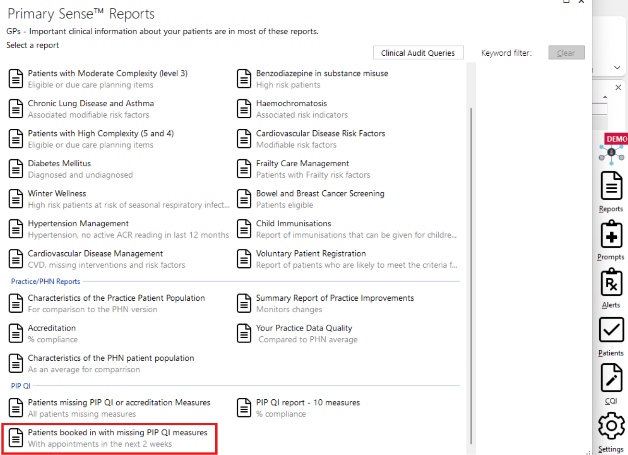Open Hypertension Management report title
Image resolution: width=628 pixels, height=455 pixels.
[78, 223]
